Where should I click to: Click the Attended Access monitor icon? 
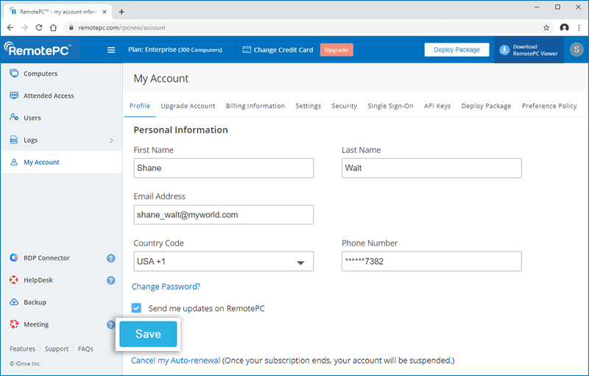click(14, 96)
